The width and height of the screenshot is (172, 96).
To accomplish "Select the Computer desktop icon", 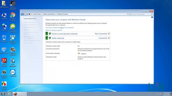I will pyautogui.click(x=4, y=16).
